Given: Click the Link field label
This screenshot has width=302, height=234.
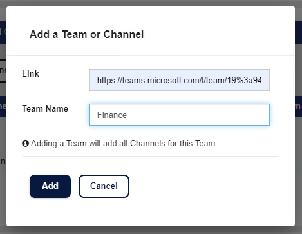Looking at the screenshot, I should (30, 73).
